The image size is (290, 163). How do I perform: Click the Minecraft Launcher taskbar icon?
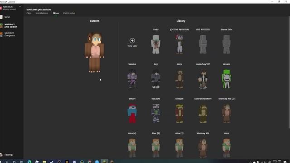point(104,162)
